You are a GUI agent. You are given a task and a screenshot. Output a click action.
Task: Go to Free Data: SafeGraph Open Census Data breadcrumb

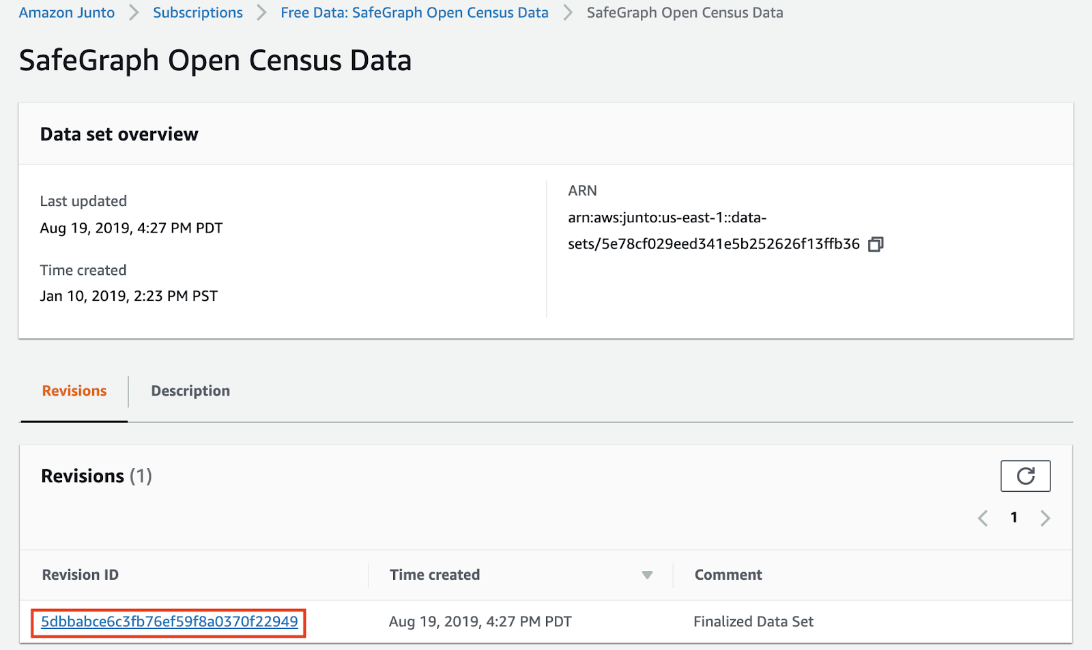pyautogui.click(x=414, y=13)
